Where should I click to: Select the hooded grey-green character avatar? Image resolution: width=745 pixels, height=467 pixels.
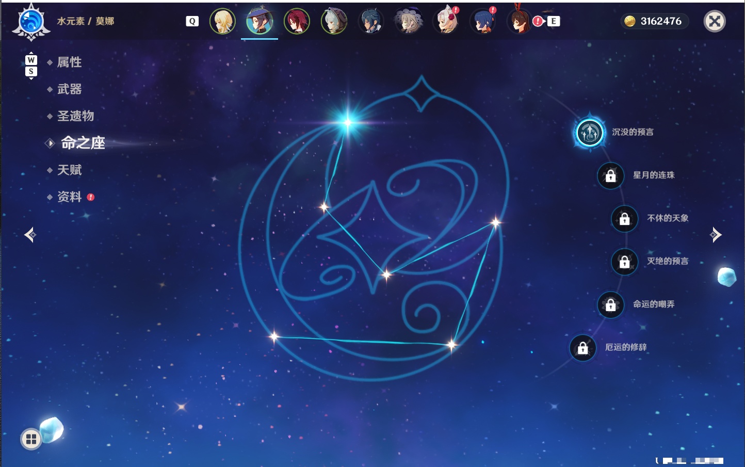click(x=334, y=21)
